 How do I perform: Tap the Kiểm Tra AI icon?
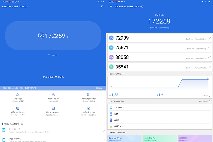(53, 95)
